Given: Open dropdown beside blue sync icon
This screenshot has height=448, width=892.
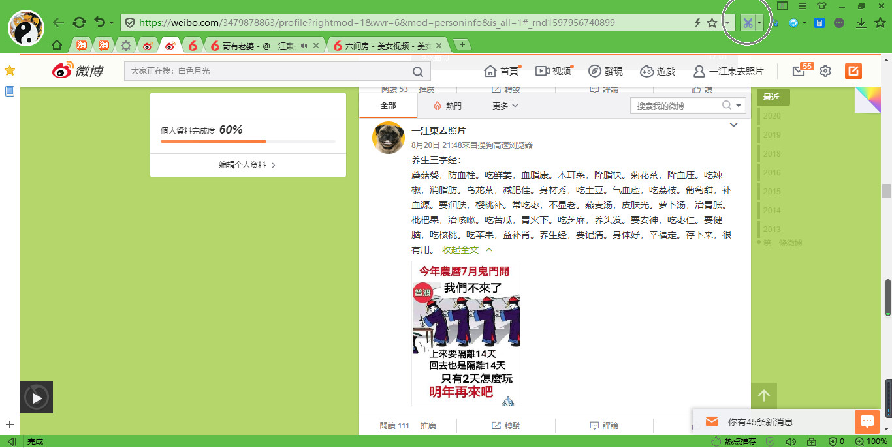Looking at the screenshot, I should pos(804,23).
